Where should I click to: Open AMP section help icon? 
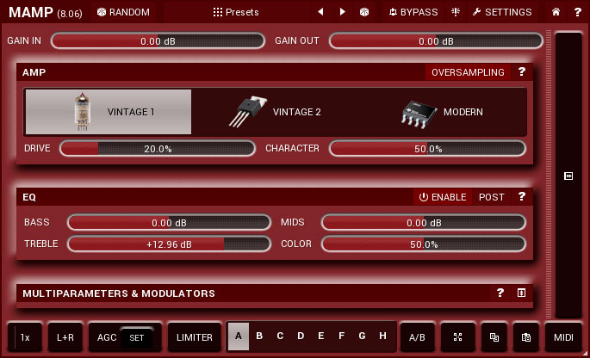(521, 71)
